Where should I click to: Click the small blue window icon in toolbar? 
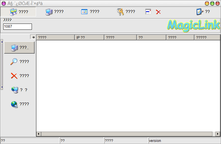(148, 12)
